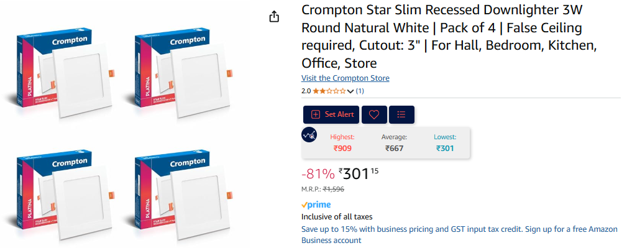627x248 pixels.
Task: Visit the Crompton Store link
Action: click(345, 78)
